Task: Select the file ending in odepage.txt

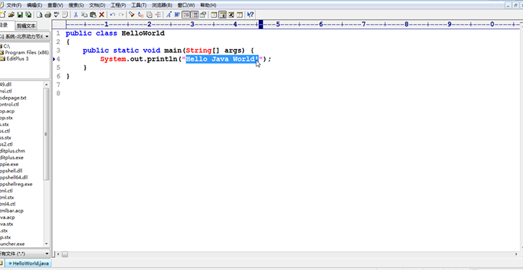Action: tap(13, 98)
